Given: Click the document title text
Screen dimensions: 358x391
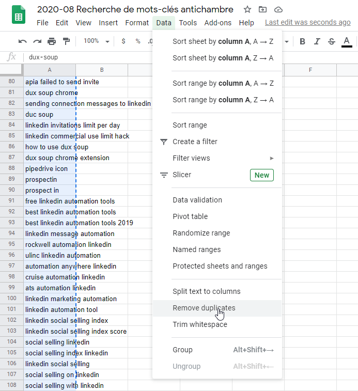Looking at the screenshot, I should [x=135, y=9].
